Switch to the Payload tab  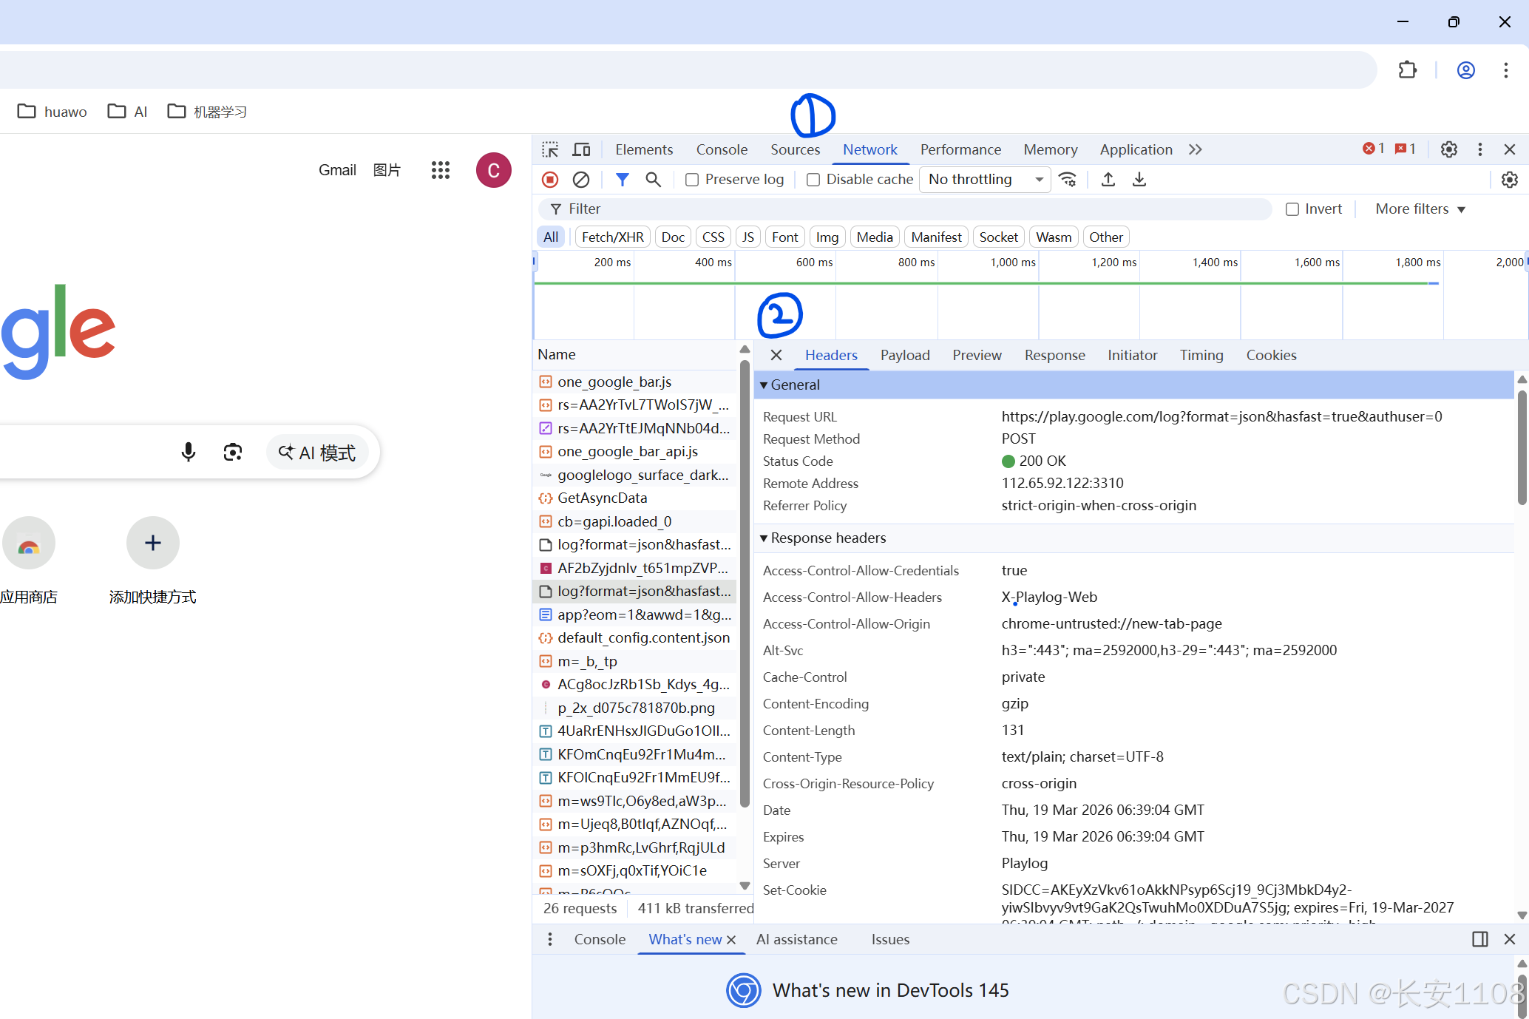(904, 355)
